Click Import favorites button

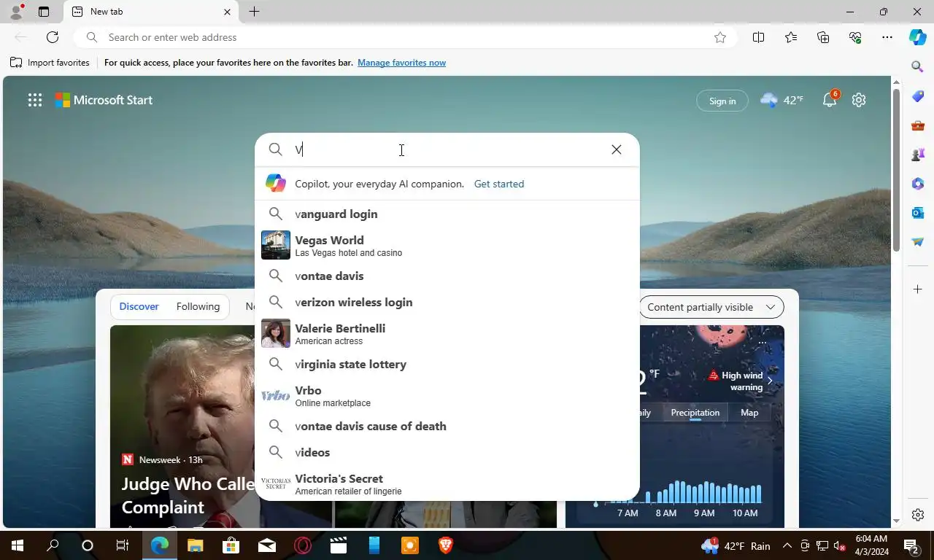[50, 63]
